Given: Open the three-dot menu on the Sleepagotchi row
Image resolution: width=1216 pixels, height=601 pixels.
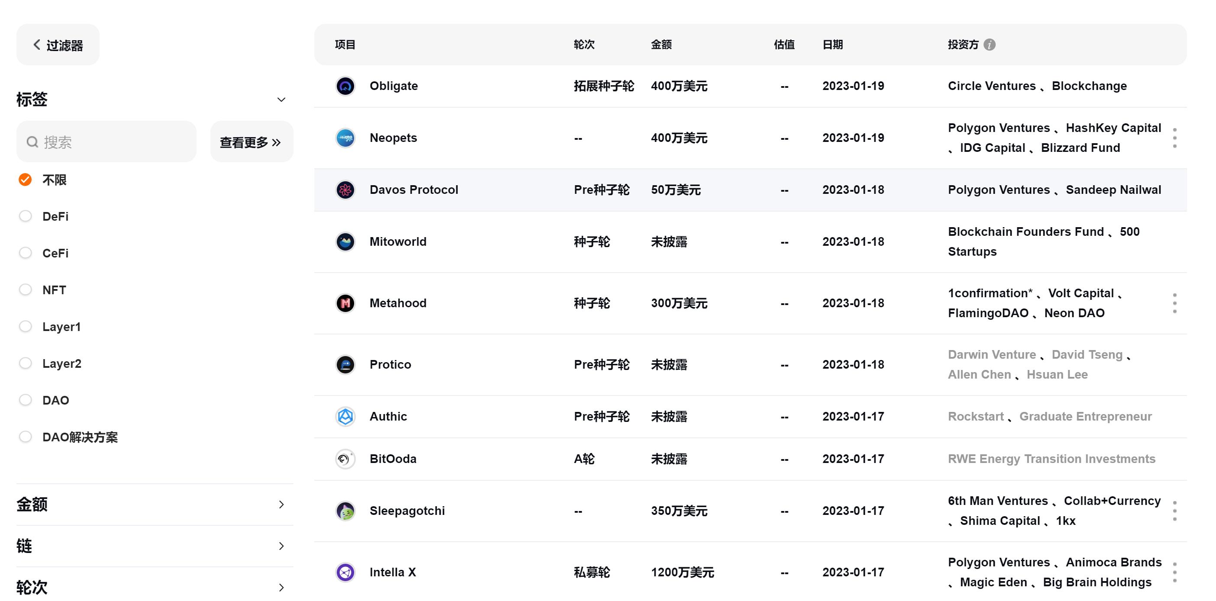Looking at the screenshot, I should click(1174, 511).
